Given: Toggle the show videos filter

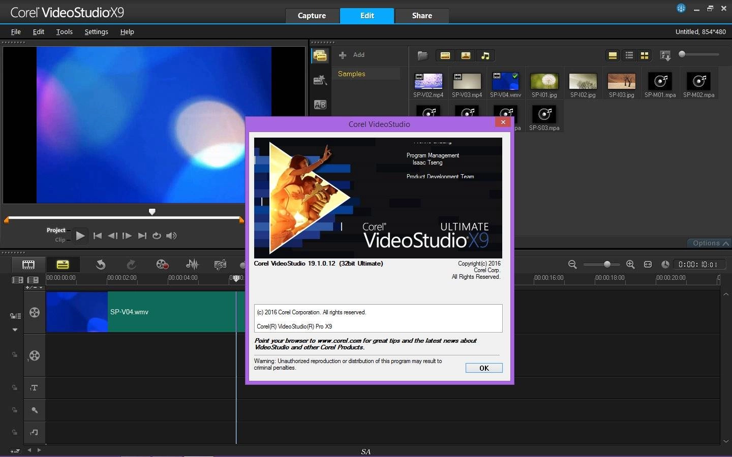Looking at the screenshot, I should click(445, 56).
